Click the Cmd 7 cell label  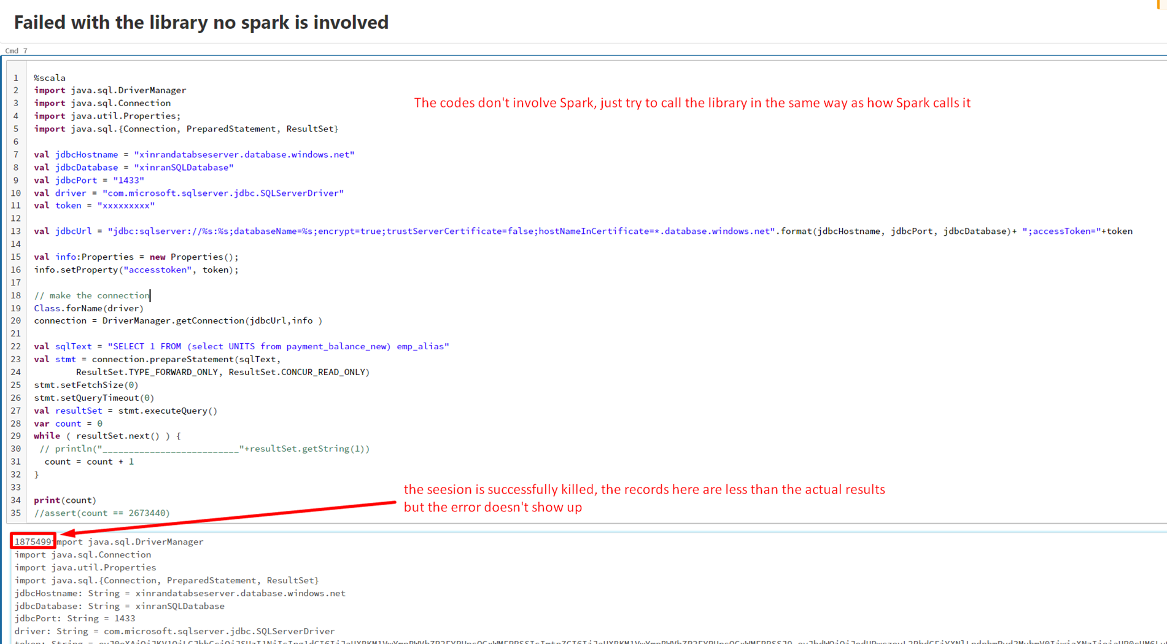pyautogui.click(x=15, y=50)
